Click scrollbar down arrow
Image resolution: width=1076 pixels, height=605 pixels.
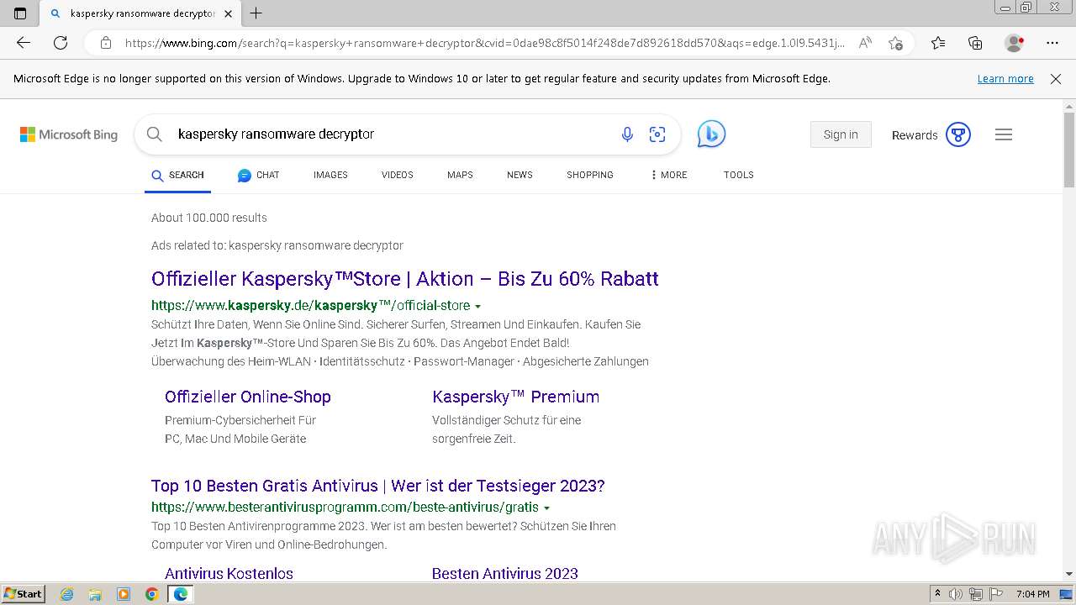pos(1069,575)
